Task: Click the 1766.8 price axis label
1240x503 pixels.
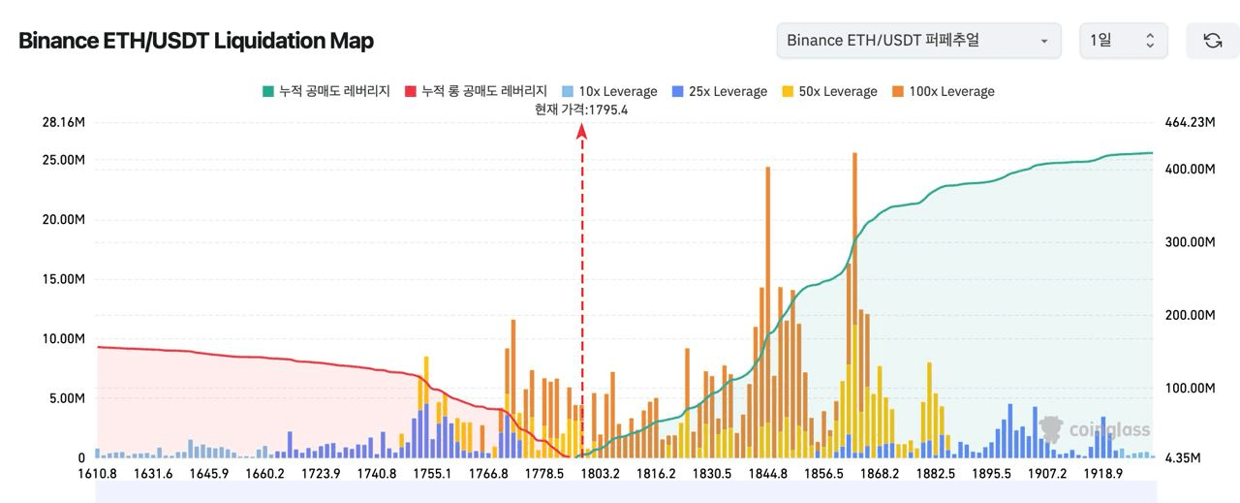Action: (488, 473)
